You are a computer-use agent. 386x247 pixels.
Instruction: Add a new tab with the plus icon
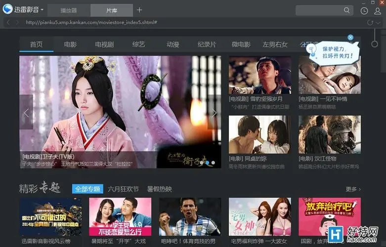139,10
